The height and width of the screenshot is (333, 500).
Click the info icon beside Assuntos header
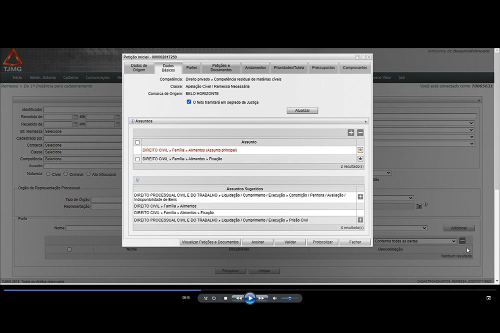(132, 121)
